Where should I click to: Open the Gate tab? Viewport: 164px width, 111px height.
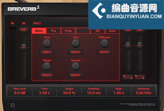tap(112, 31)
